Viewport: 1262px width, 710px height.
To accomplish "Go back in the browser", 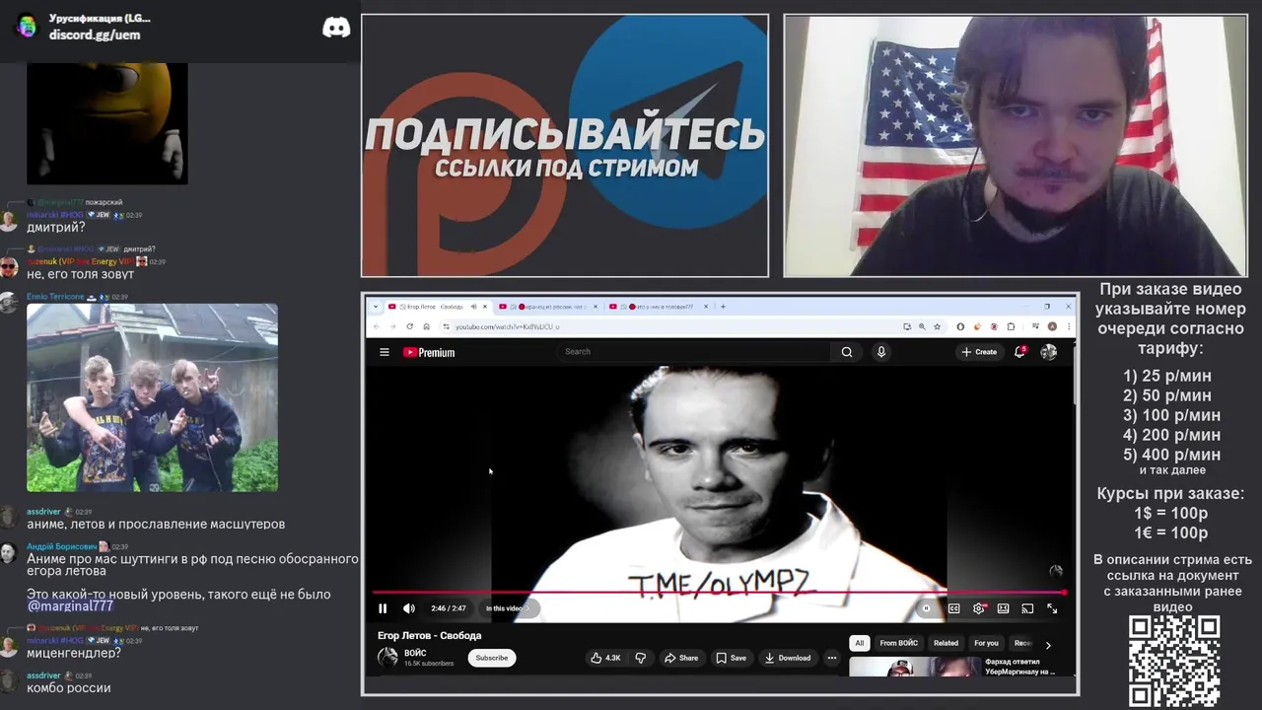I will point(377,326).
